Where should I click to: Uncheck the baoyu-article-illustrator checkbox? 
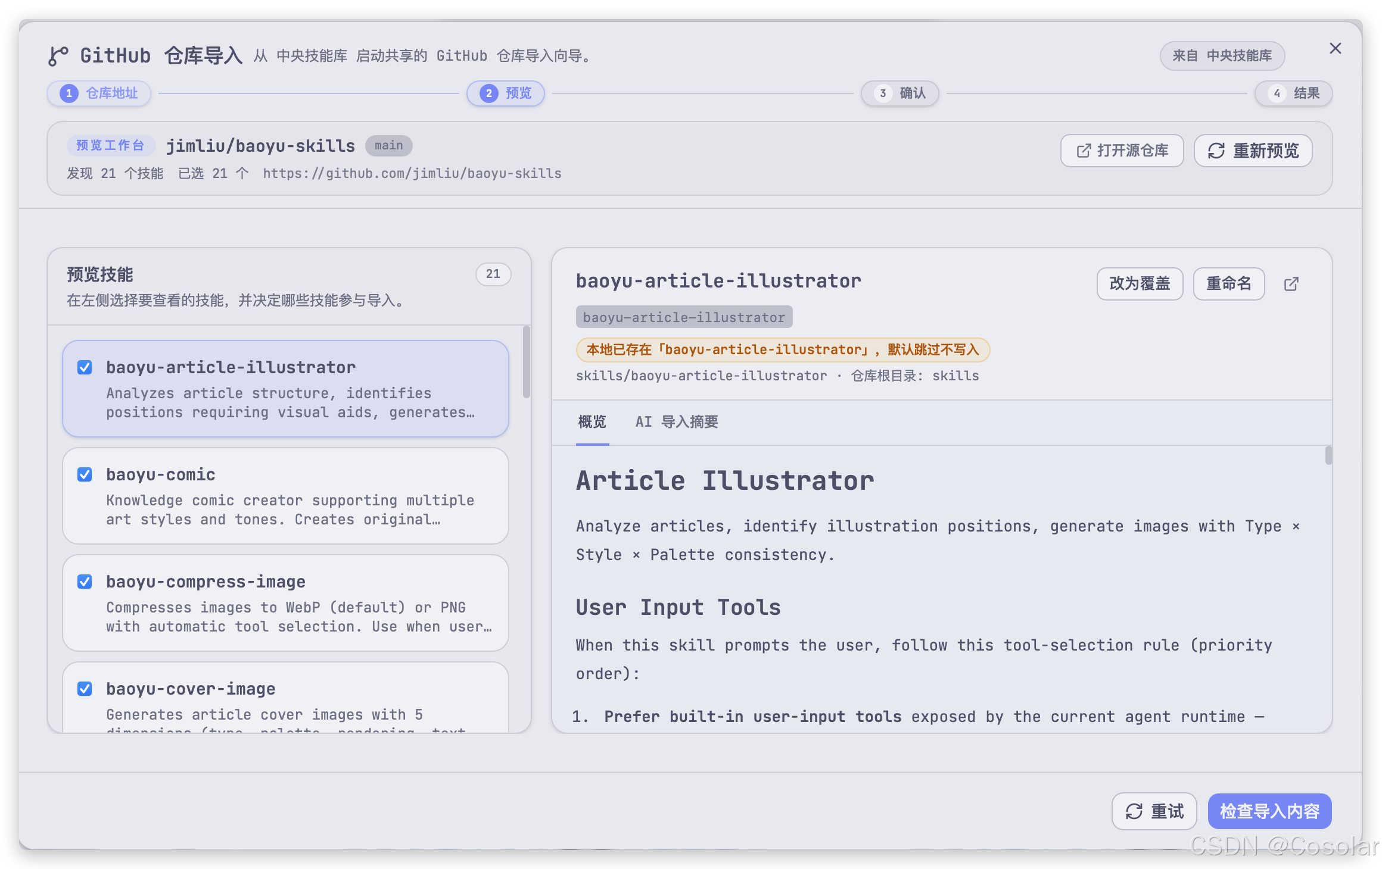pos(85,367)
